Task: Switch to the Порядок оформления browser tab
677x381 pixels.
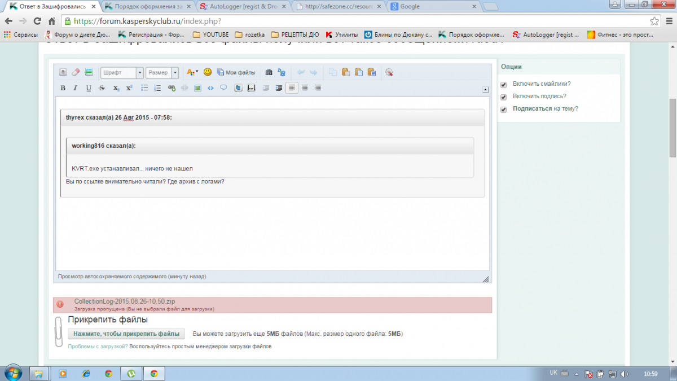Action: pyautogui.click(x=148, y=7)
